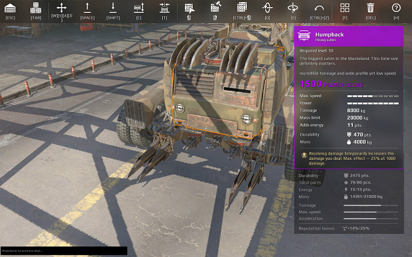This screenshot has height=257, width=412.
Task: Click the Tonnage bar in vehicle stats
Action: [x=370, y=206]
